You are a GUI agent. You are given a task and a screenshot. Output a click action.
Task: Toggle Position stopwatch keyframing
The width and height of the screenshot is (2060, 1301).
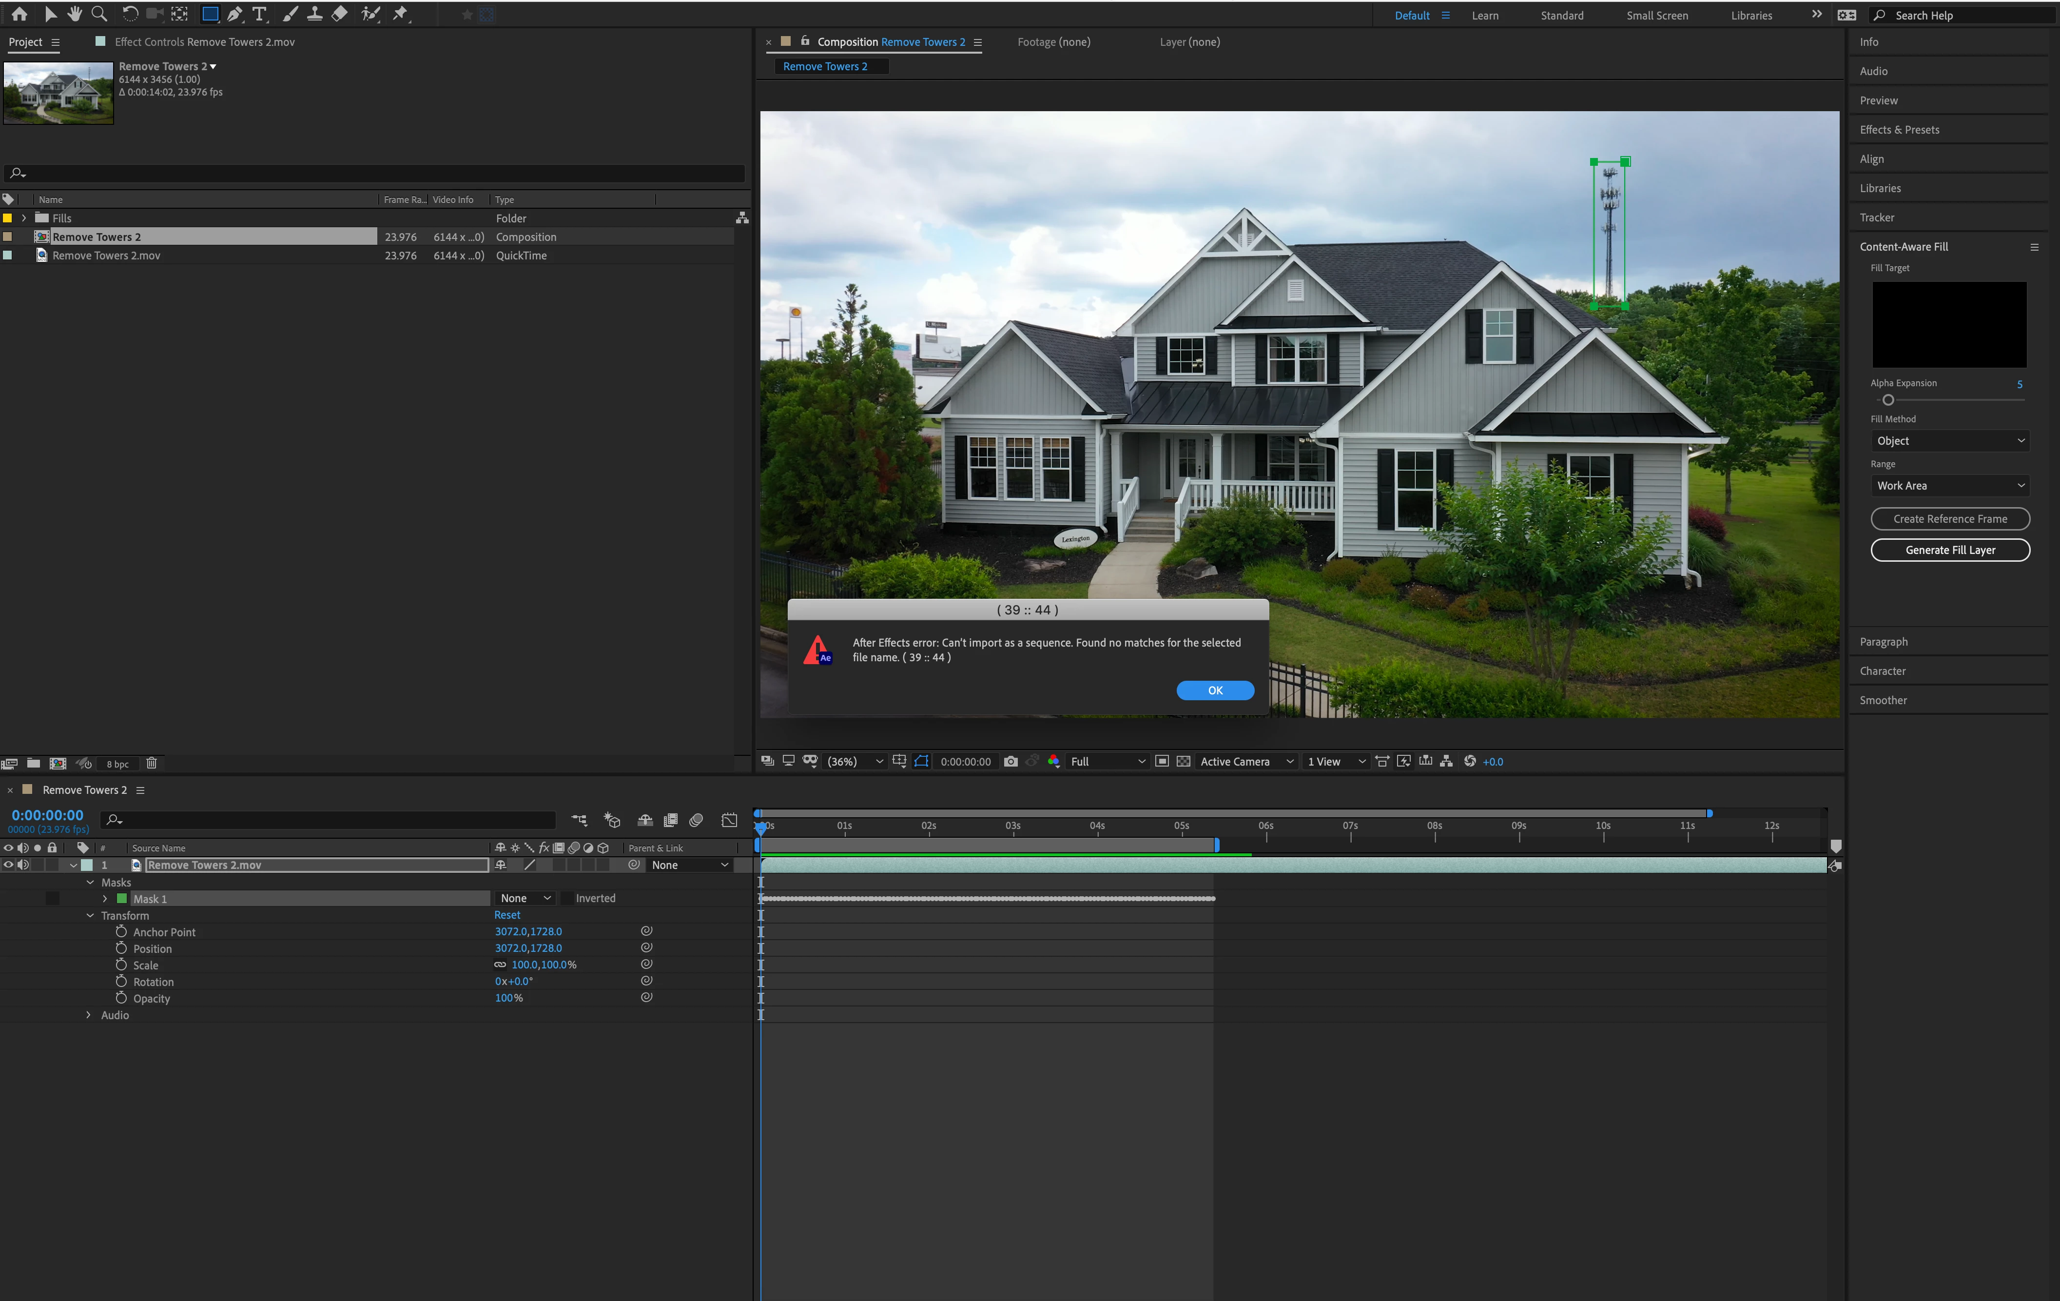click(x=121, y=947)
